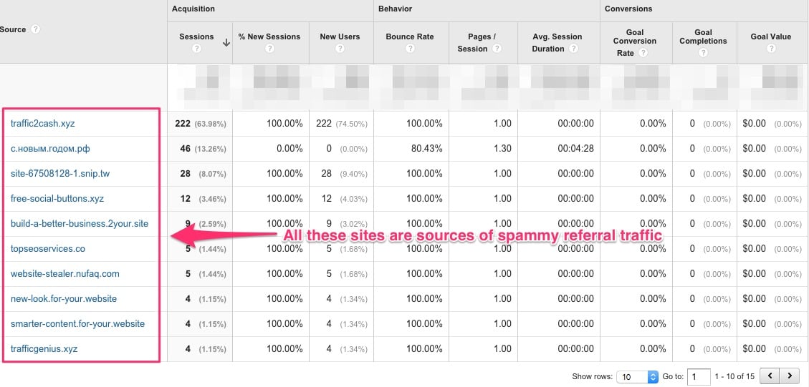
Task: Click the Bounce Rate help icon
Action: [x=410, y=49]
